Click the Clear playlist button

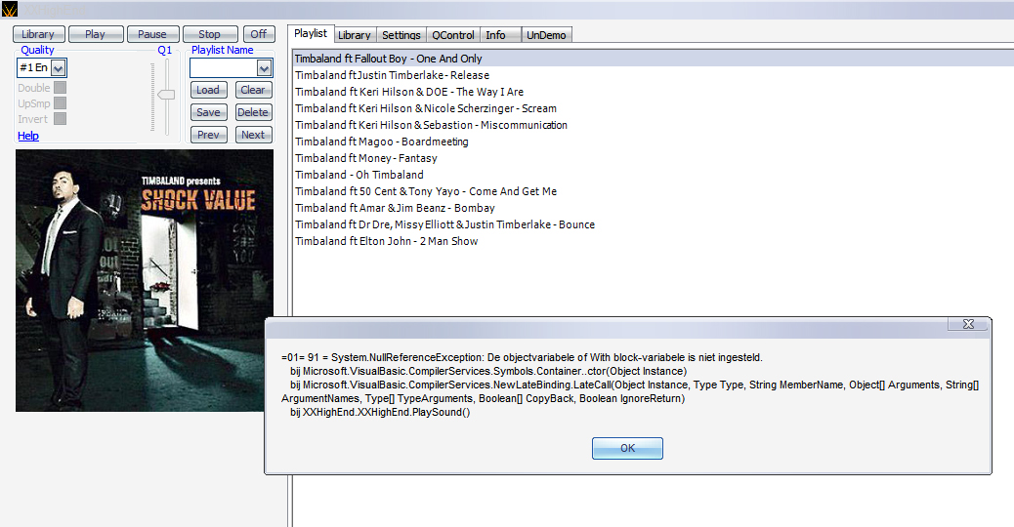[253, 91]
